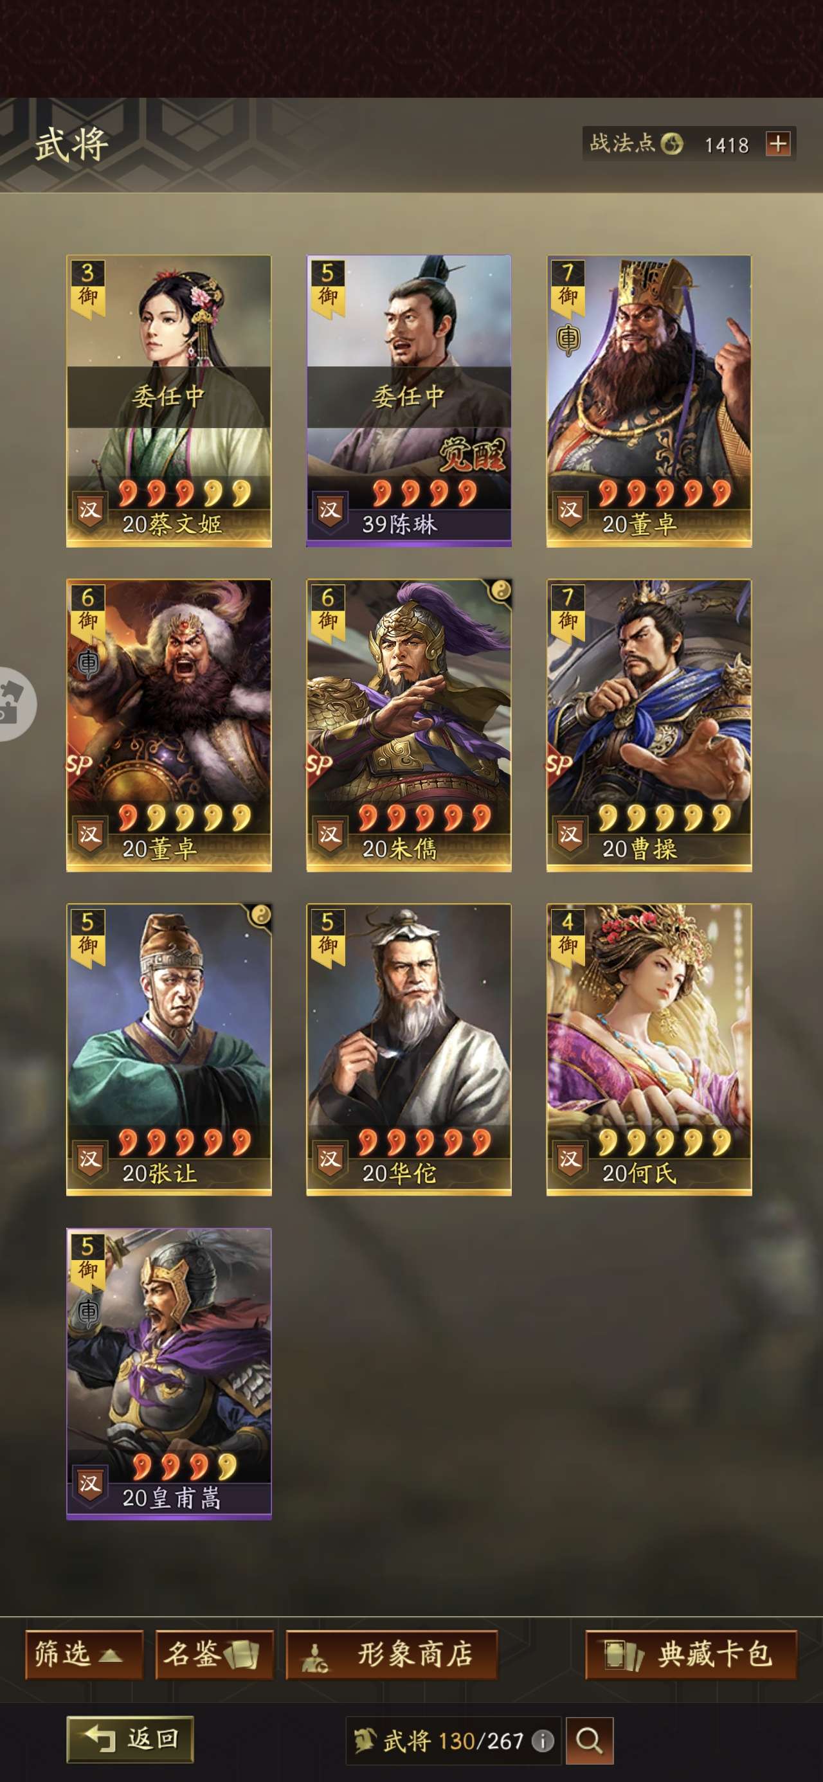The height and width of the screenshot is (1782, 823).
Task: Select the 陈琳 awakened general card
Action: 409,401
